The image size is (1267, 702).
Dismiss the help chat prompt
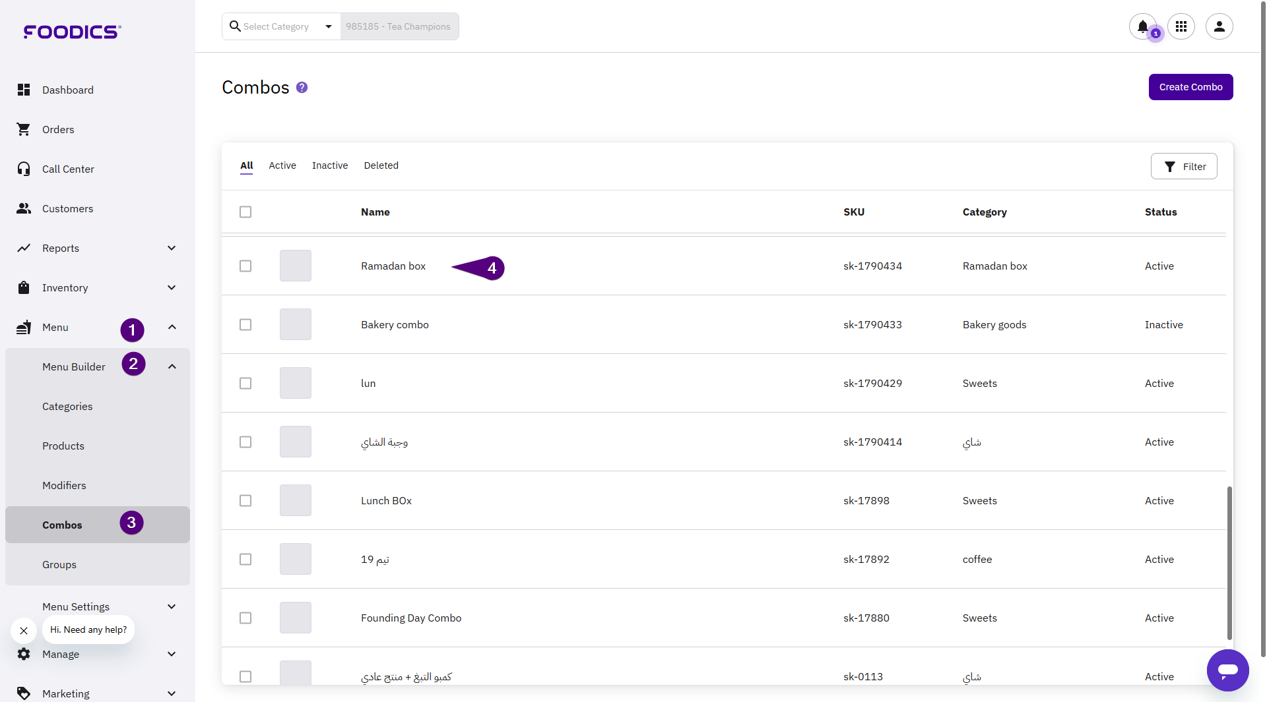pos(24,631)
